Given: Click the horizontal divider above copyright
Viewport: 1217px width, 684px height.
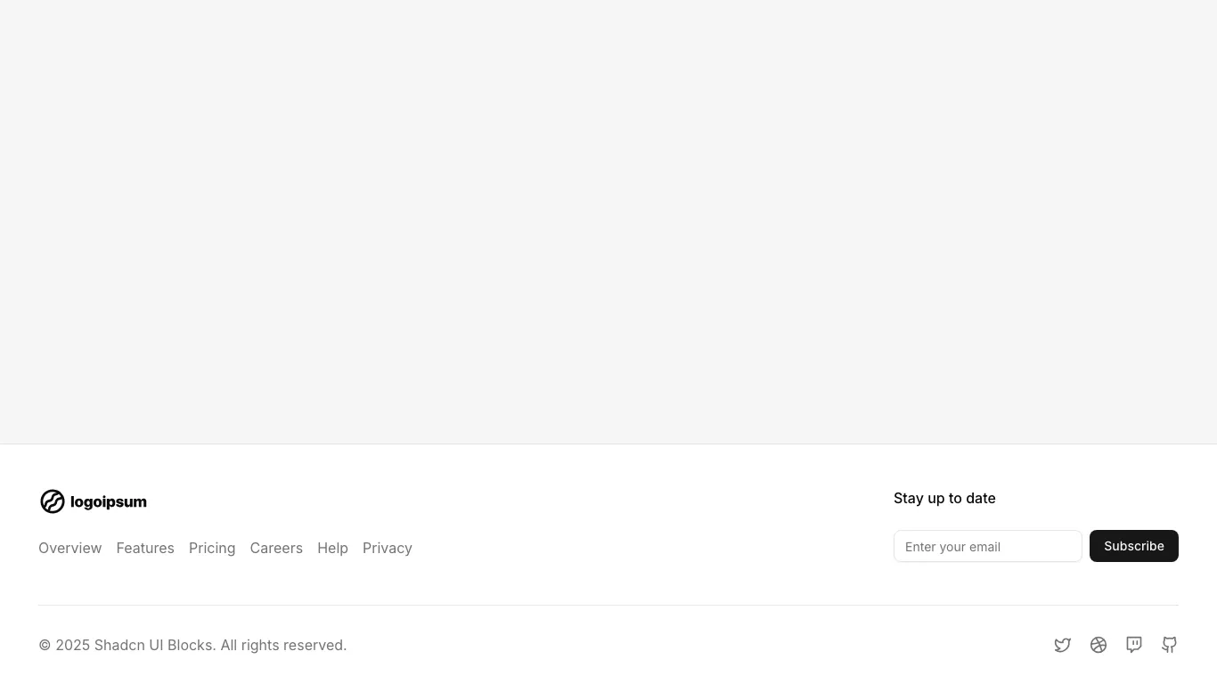Looking at the screenshot, I should (x=608, y=605).
